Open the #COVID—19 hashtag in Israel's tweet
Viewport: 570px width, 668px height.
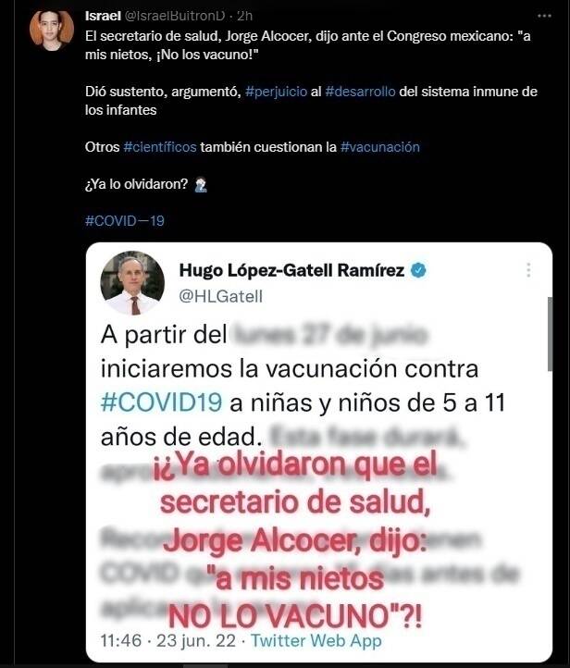pos(124,221)
